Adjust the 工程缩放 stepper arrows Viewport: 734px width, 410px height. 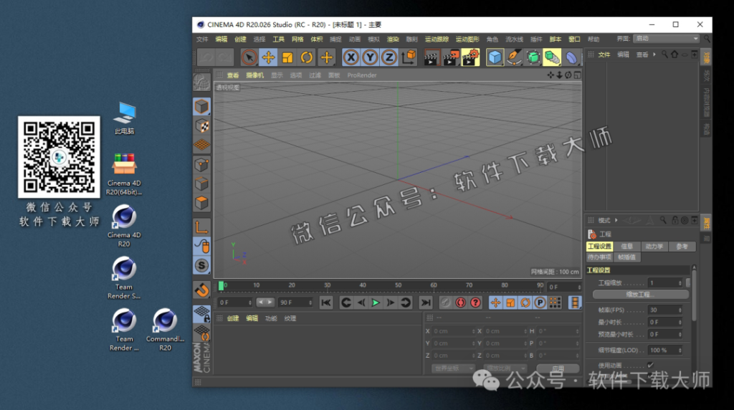(x=680, y=282)
